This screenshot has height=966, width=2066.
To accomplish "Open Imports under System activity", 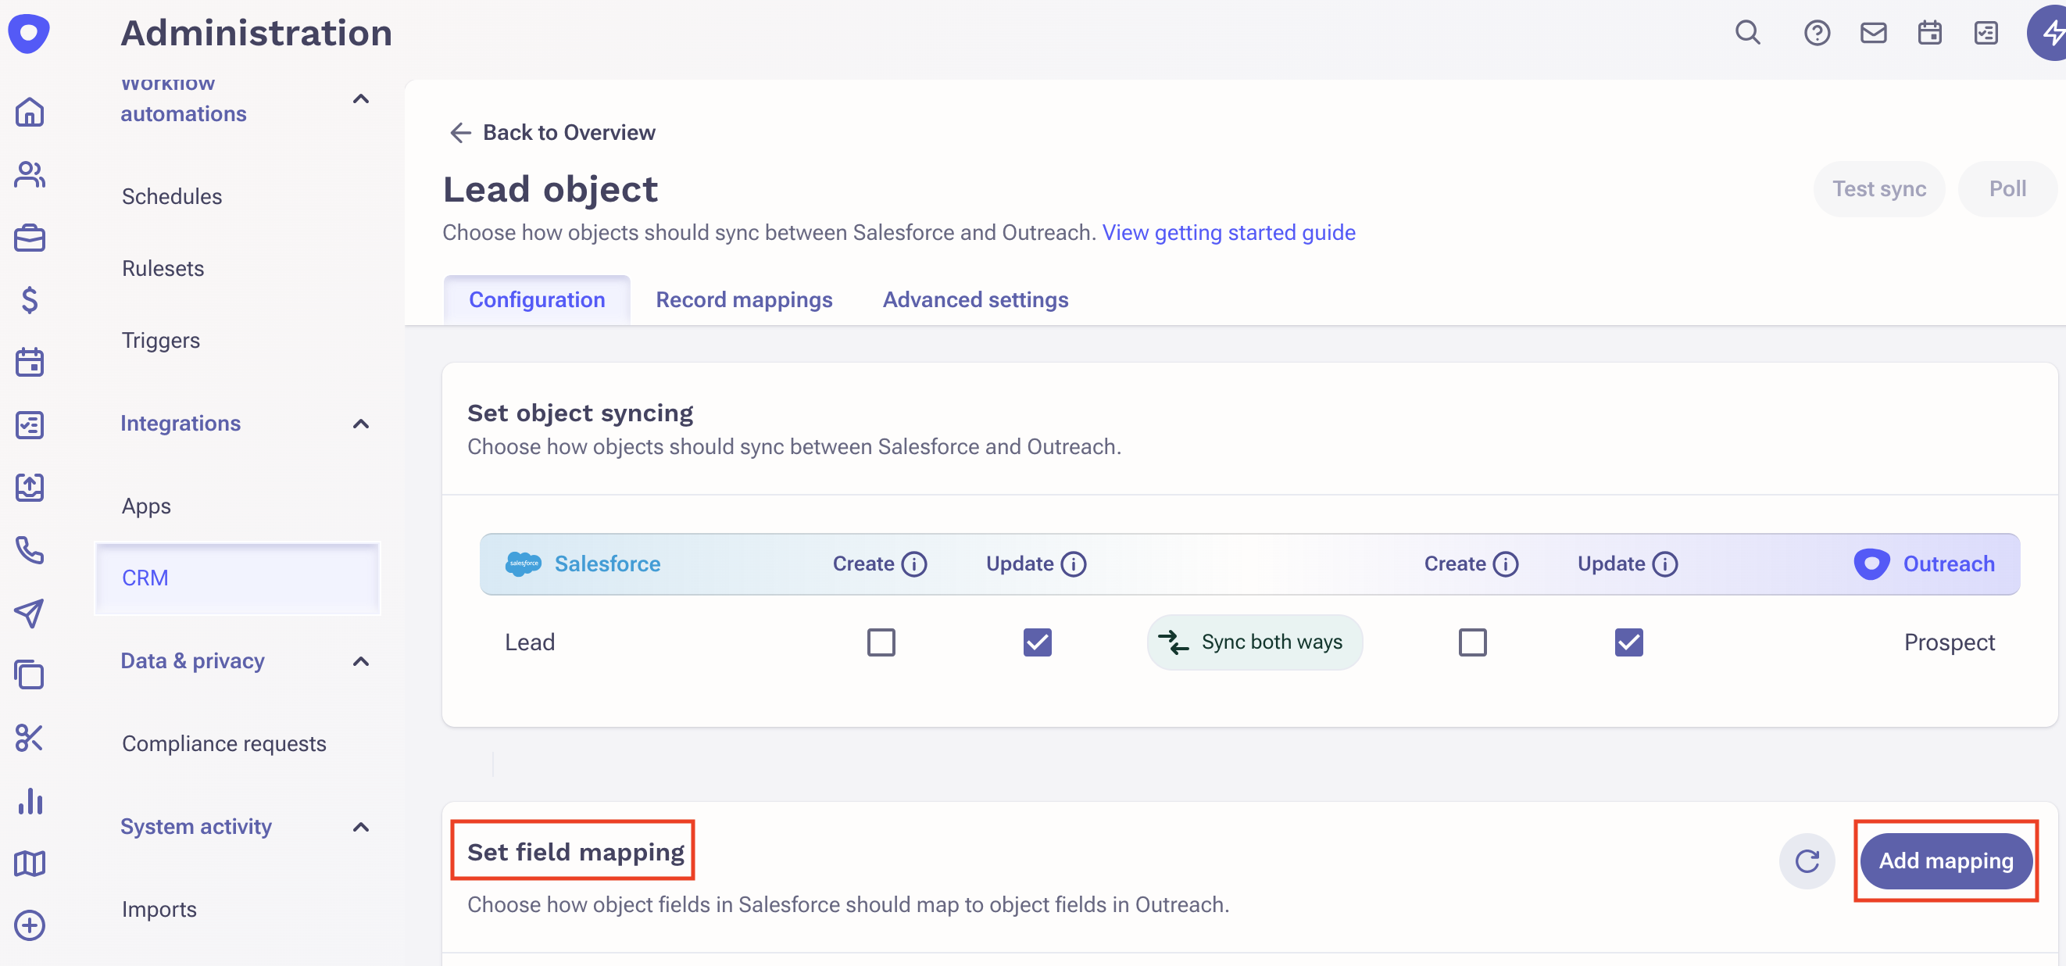I will [x=159, y=909].
